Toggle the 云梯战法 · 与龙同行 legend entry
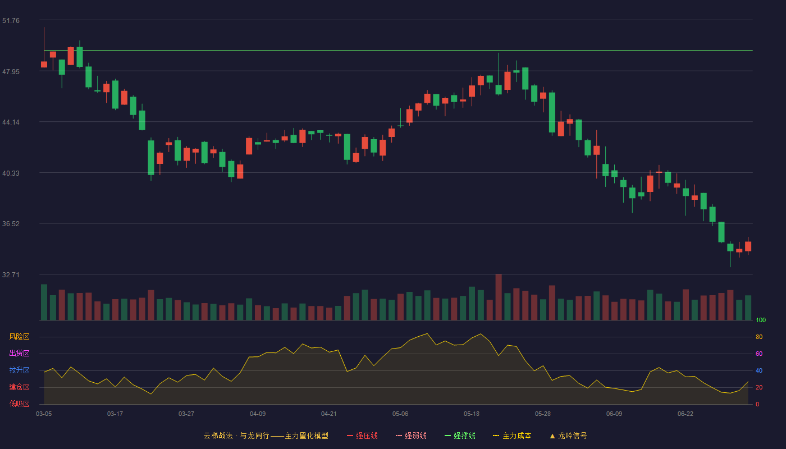Image resolution: width=786 pixels, height=449 pixels. point(266,436)
